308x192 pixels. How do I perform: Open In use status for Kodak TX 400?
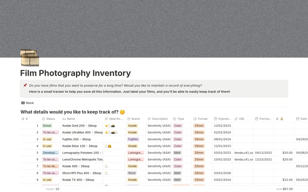click(x=47, y=180)
